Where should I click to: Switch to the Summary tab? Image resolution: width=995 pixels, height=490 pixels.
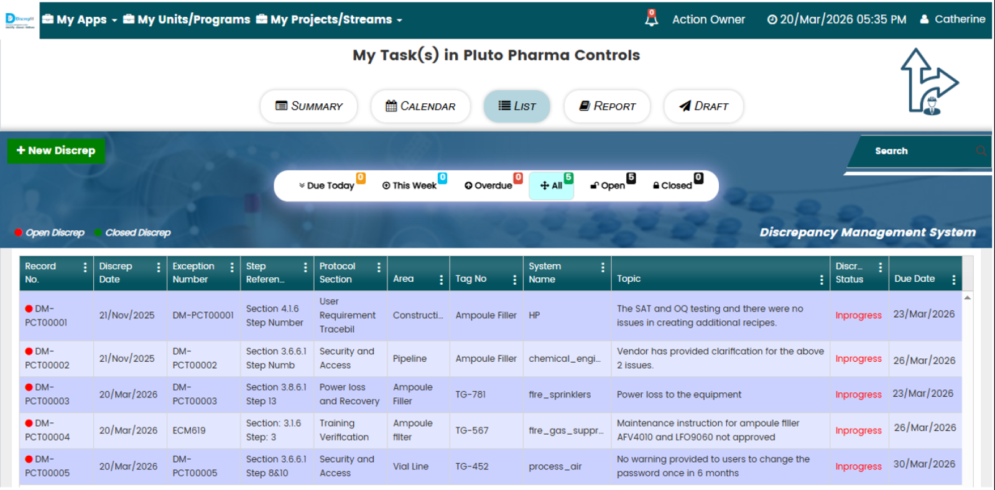(309, 106)
